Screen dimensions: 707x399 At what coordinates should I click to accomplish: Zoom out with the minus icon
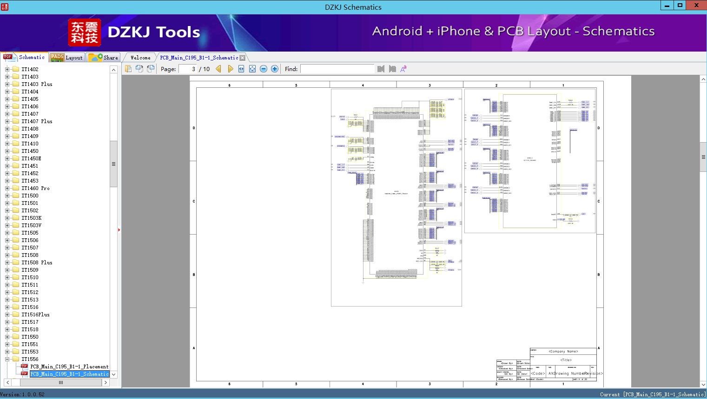pyautogui.click(x=264, y=69)
